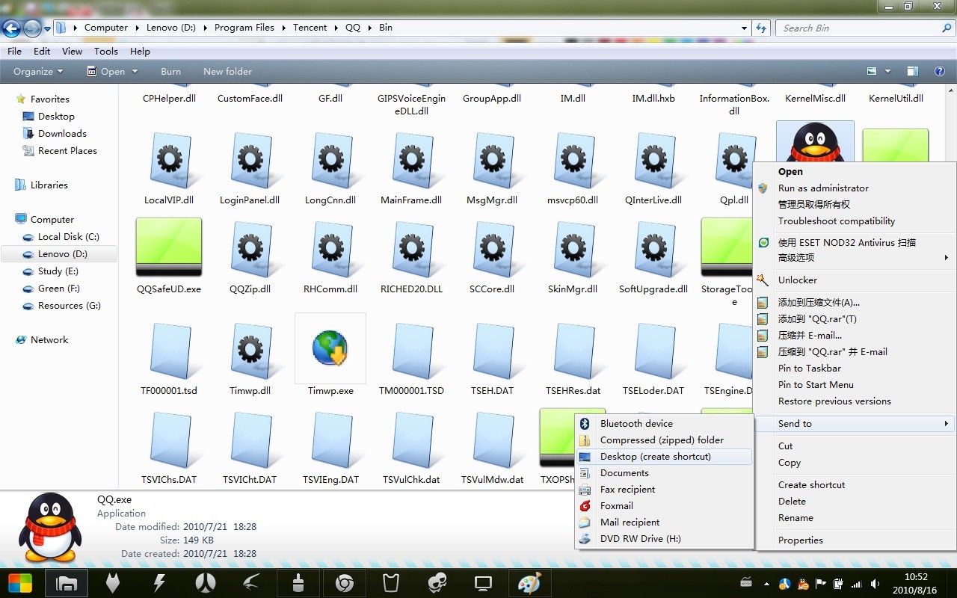Open the Organize dropdown

[38, 72]
